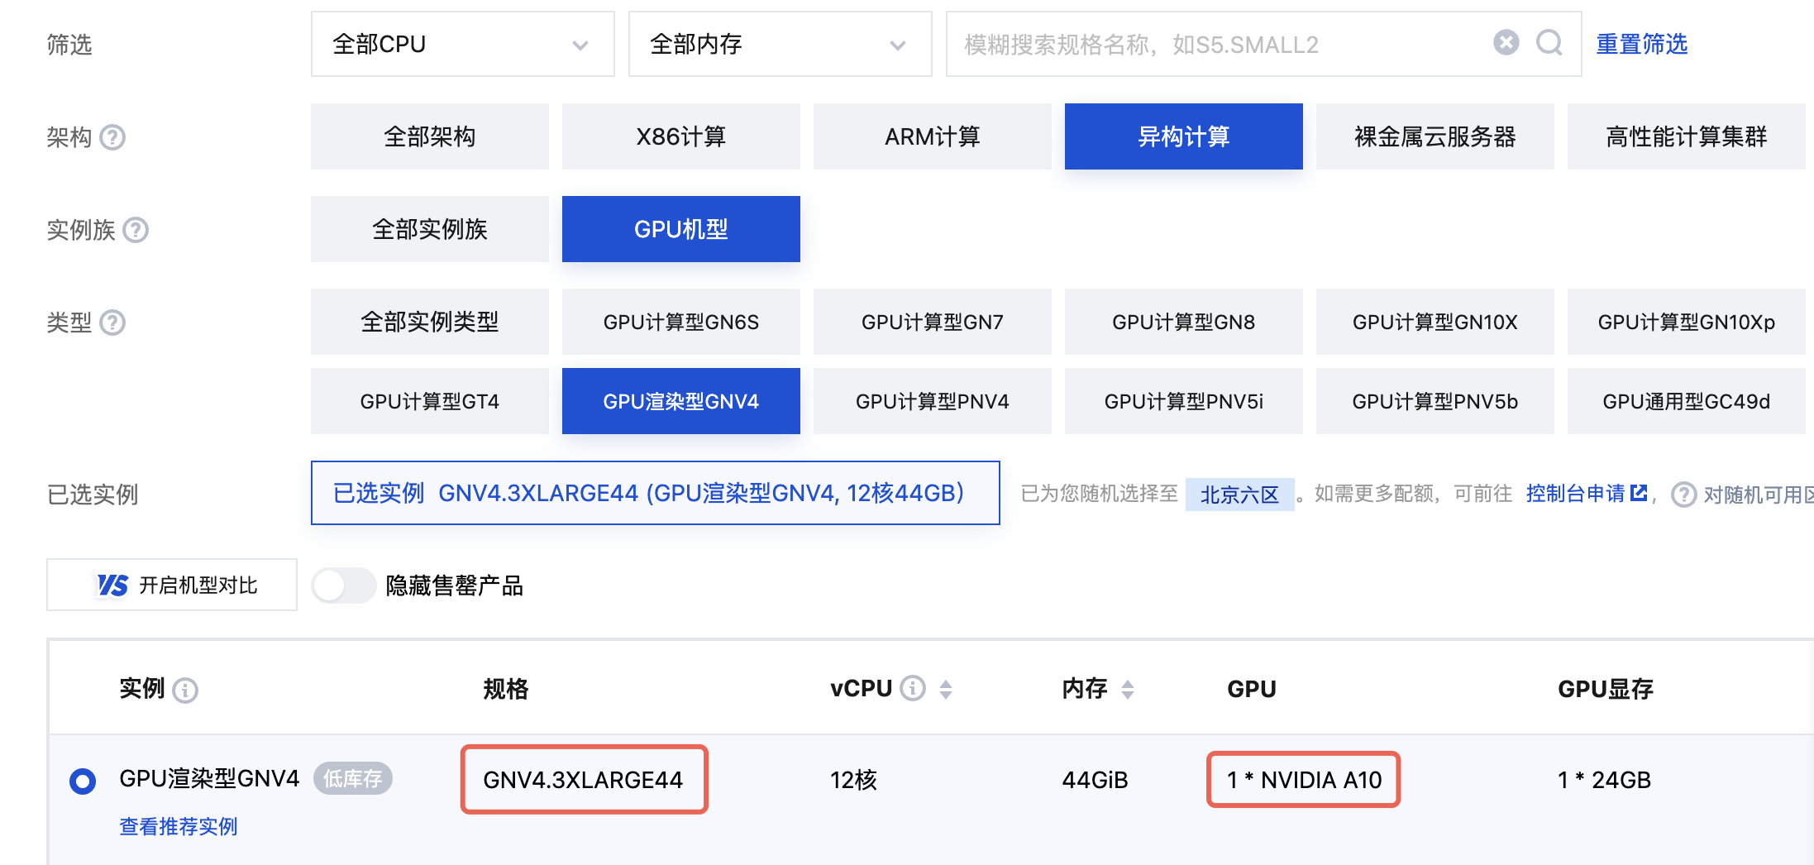Viewport: 1814px width, 865px height.
Task: Choose the 裸金属云服务器 architecture
Action: pyautogui.click(x=1434, y=136)
